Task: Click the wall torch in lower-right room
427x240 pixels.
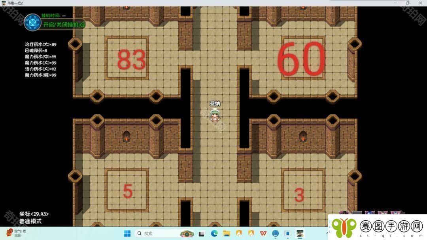Action: (x=303, y=137)
